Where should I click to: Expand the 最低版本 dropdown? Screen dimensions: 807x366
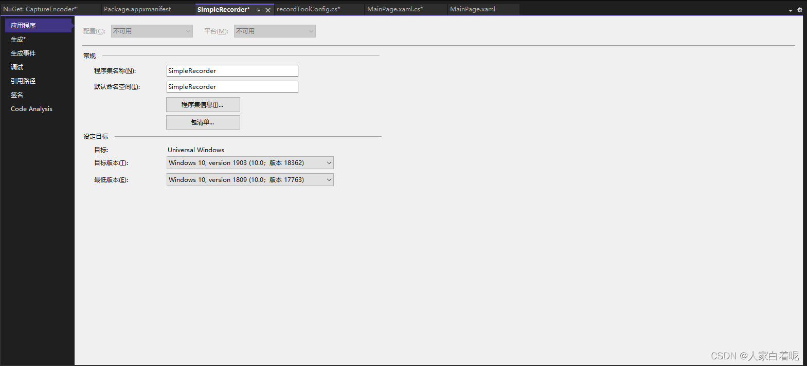tap(250, 180)
